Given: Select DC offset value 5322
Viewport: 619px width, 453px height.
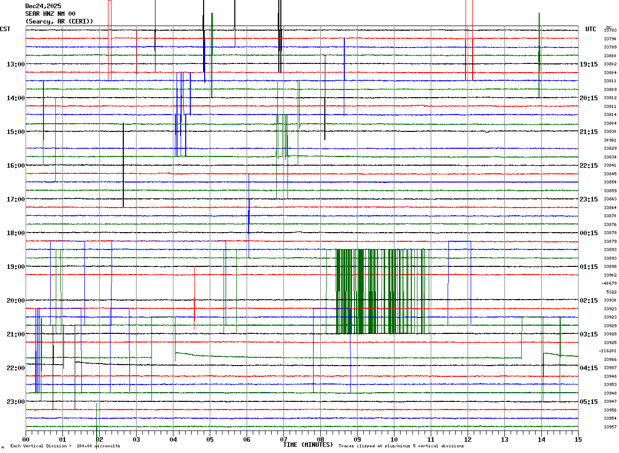Looking at the screenshot, I should click(611, 292).
